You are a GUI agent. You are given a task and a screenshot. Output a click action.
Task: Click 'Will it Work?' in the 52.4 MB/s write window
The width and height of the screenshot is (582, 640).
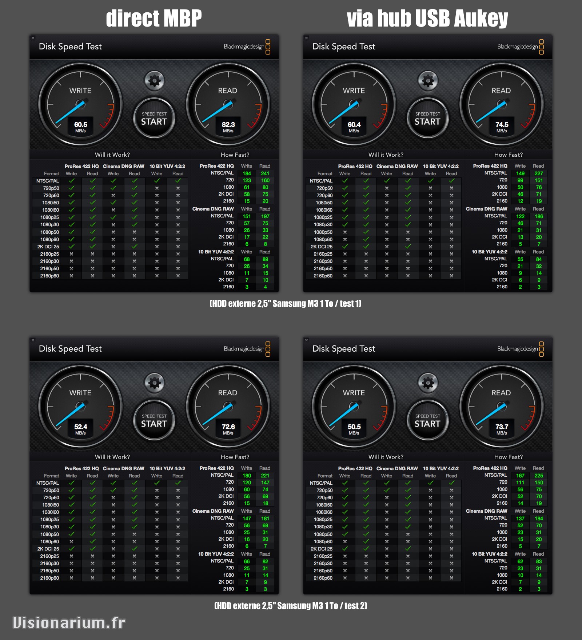(x=112, y=457)
